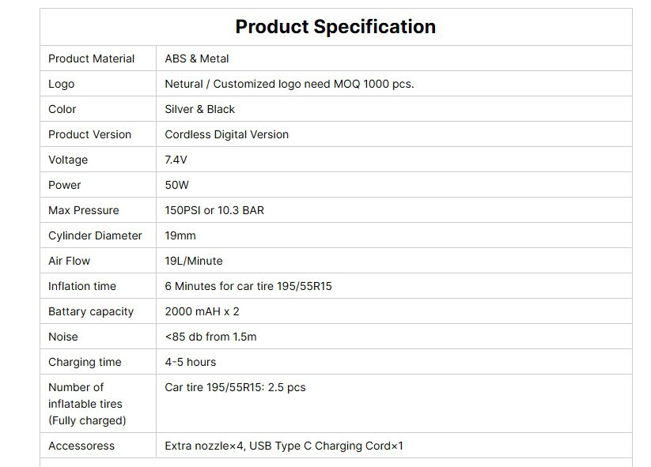Click the Number of inflatable tires label
Screen dimensions: 651x467
(86, 404)
